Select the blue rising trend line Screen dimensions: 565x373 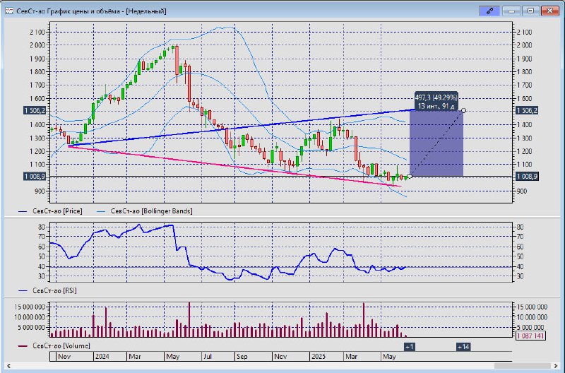pos(242,128)
